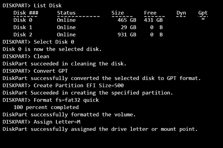Screen dimensions: 223x148
Task: Click the Dyn column header
Action: coord(181,13)
